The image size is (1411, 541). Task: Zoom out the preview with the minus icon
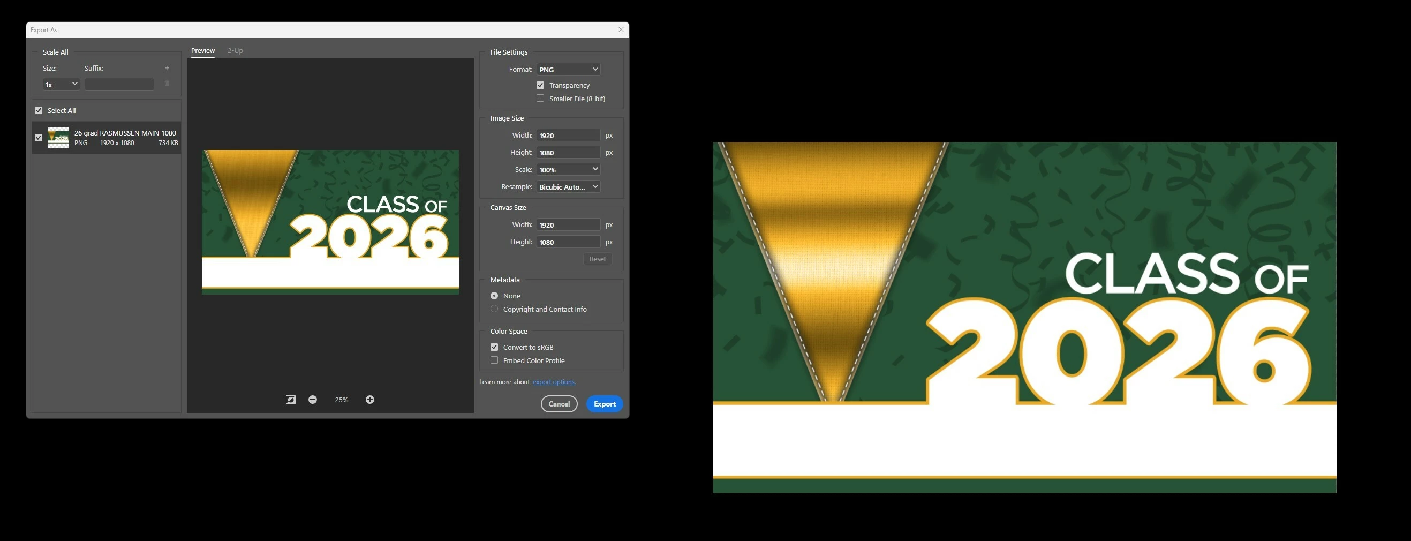[x=313, y=400]
